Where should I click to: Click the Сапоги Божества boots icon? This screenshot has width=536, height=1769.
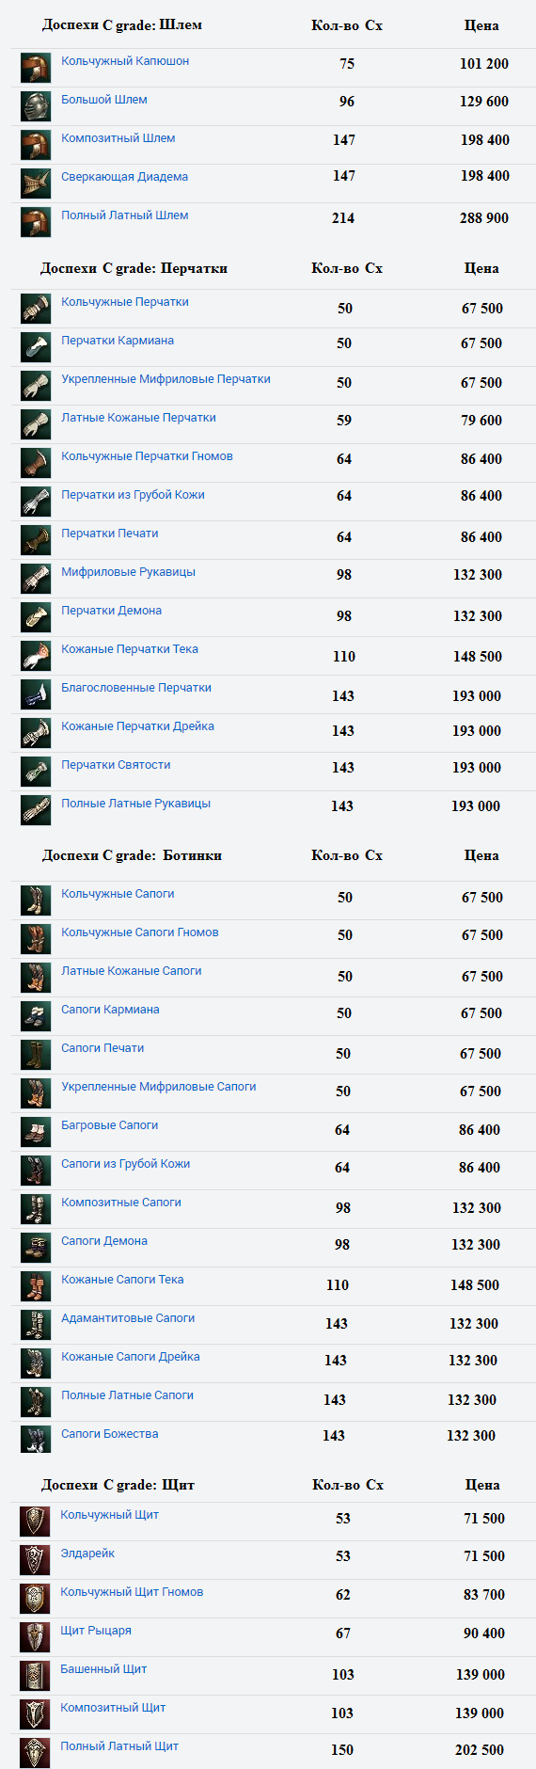(x=36, y=1440)
